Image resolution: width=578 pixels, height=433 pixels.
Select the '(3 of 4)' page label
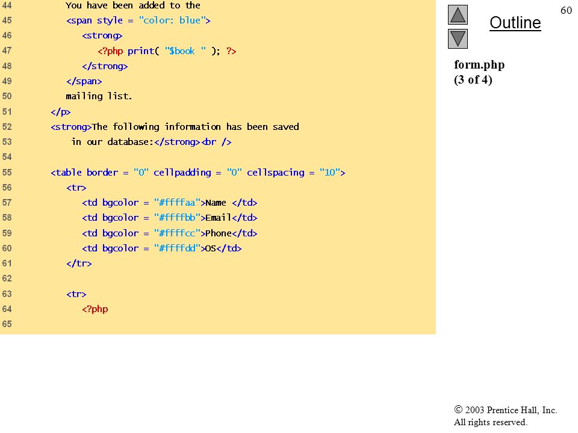click(x=473, y=79)
